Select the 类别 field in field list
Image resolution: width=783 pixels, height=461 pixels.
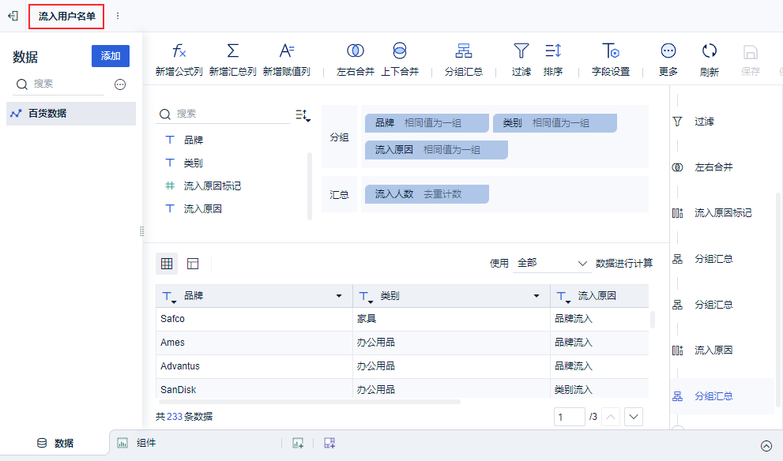click(x=194, y=163)
